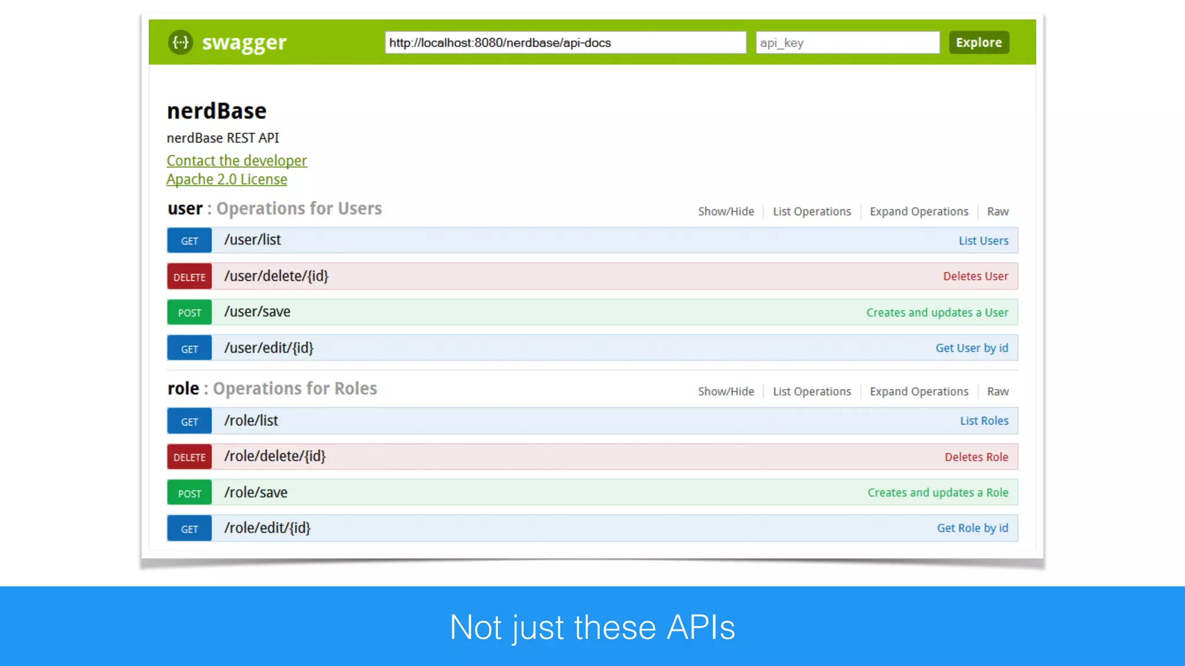This screenshot has height=666, width=1185.
Task: Open Raw link for user section
Action: tap(998, 211)
